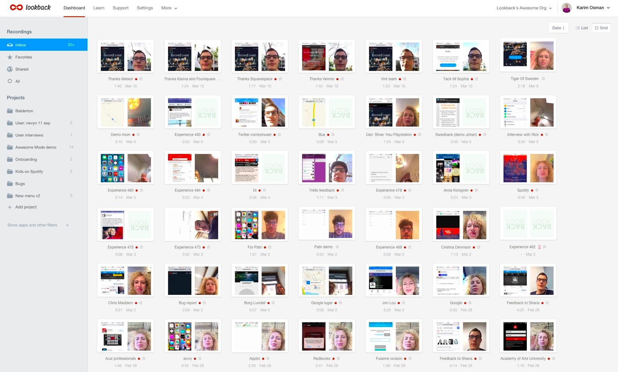Open the Karim Osman account dropdown
The width and height of the screenshot is (618, 372).
(x=593, y=8)
